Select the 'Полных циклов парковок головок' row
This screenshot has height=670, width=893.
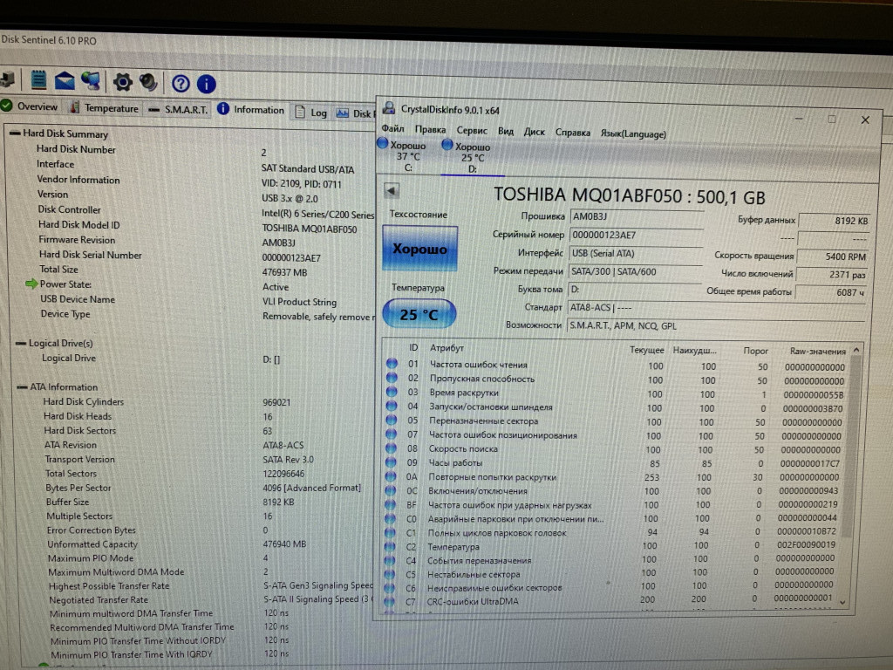pos(611,532)
